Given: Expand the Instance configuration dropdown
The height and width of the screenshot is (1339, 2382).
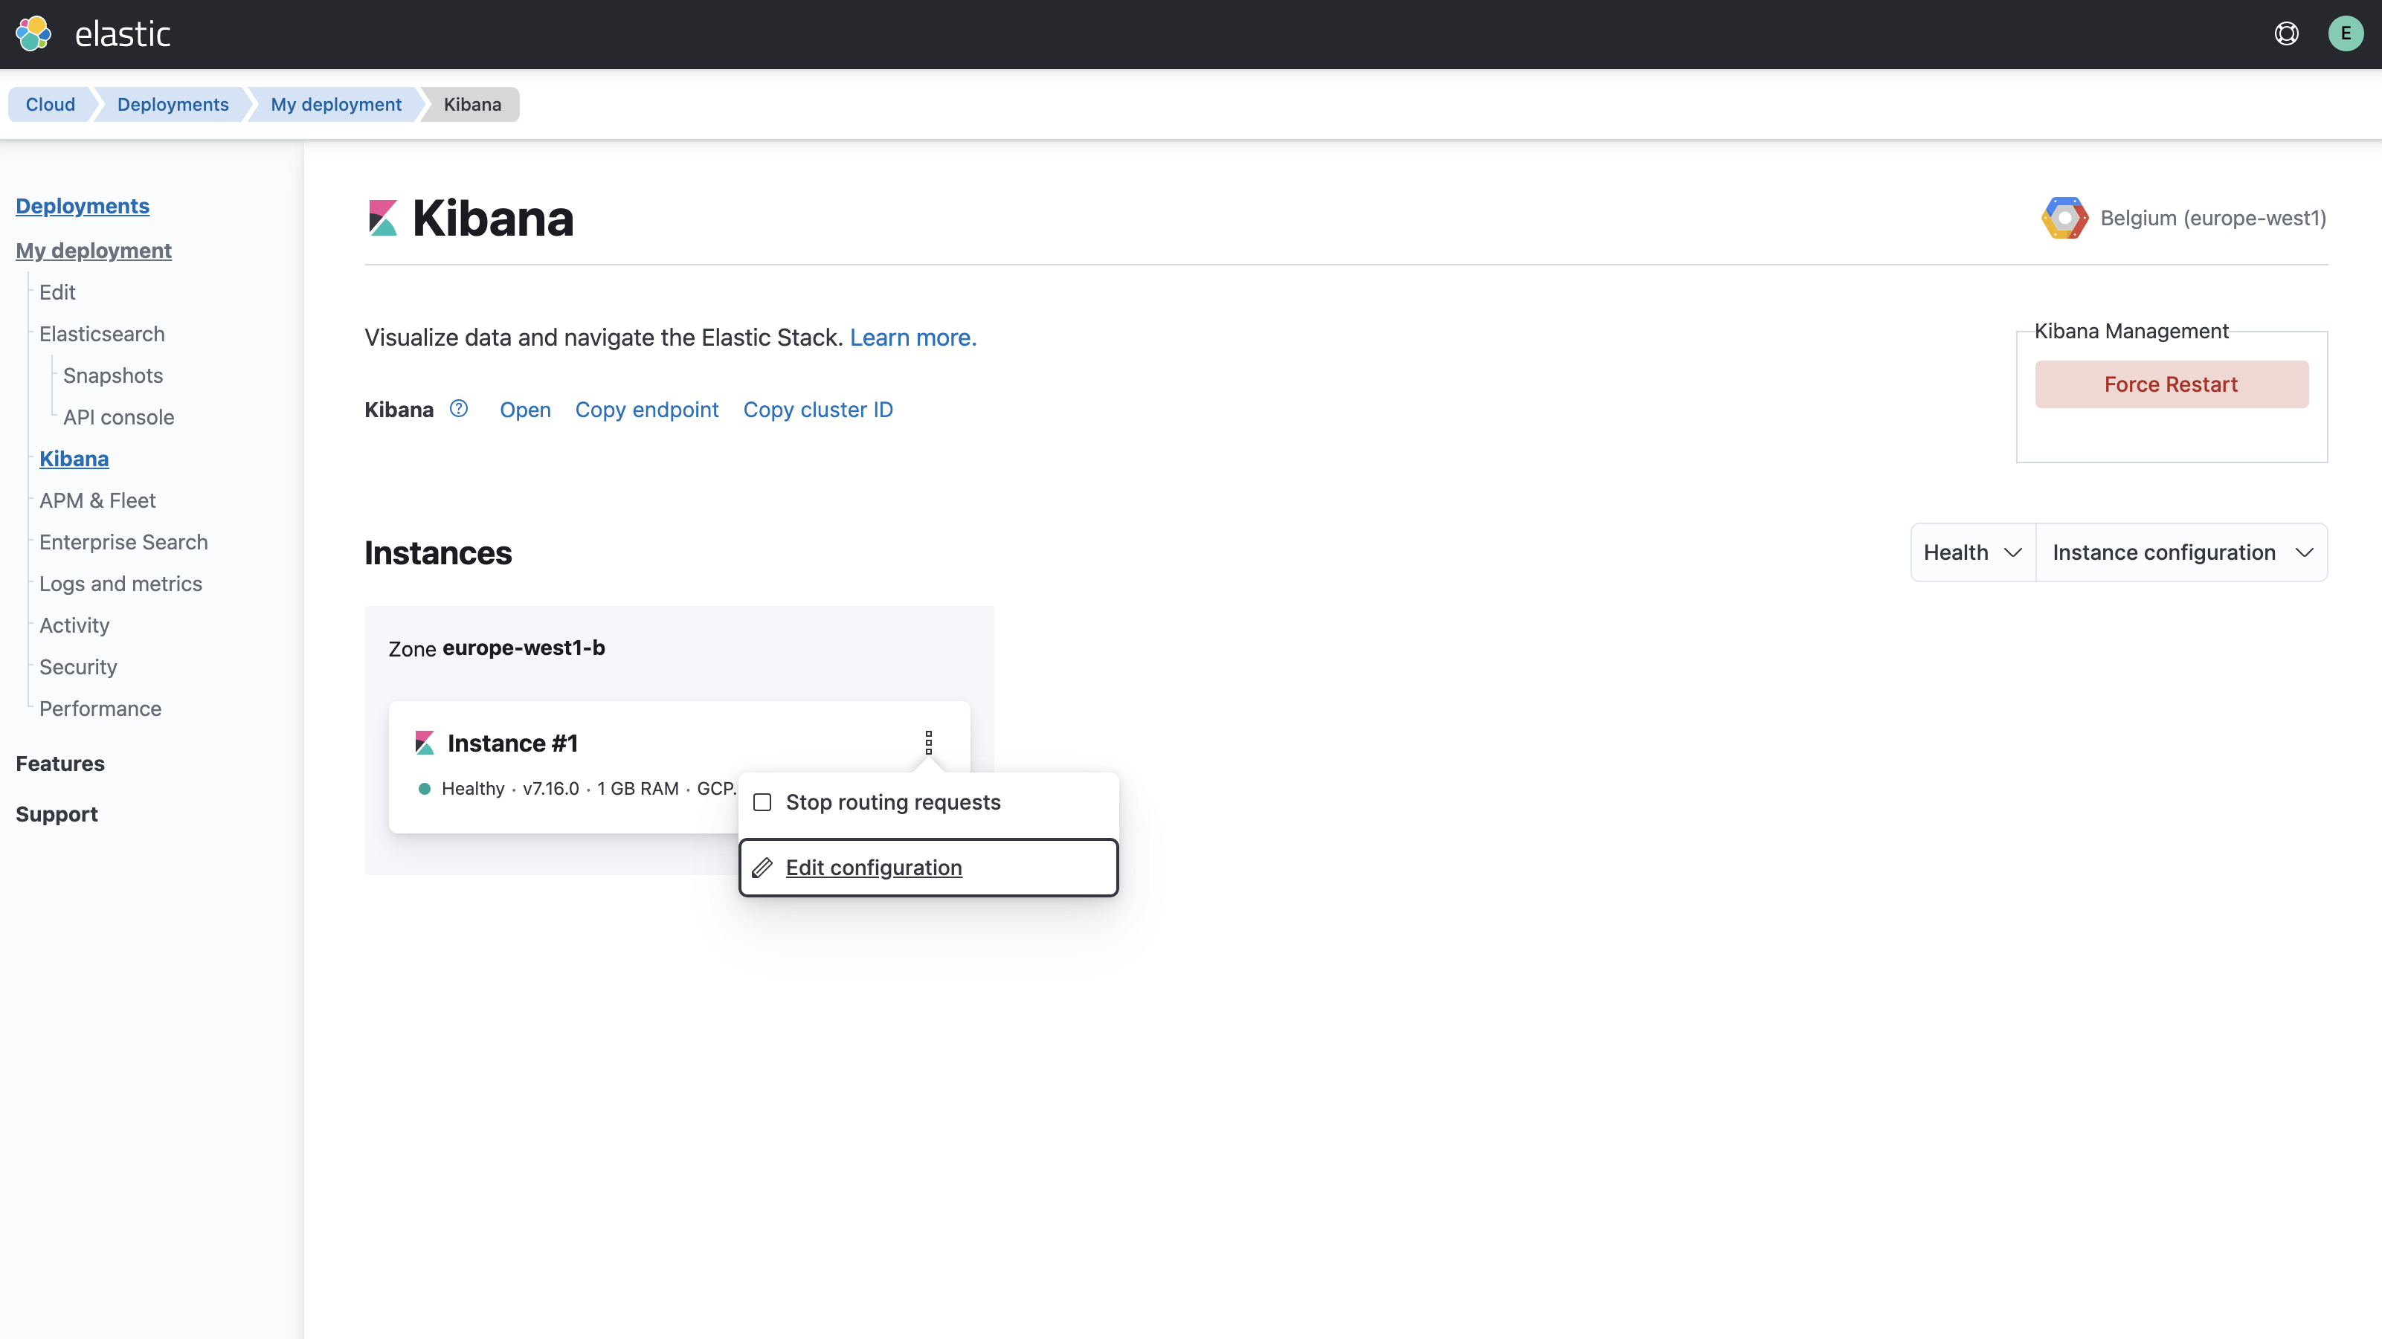Looking at the screenshot, I should [x=2181, y=553].
